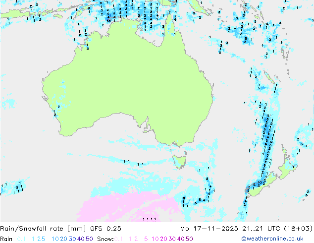The image size is (314, 243).
Task: Click the '21..21 UTC' time text
Action: [261, 229]
